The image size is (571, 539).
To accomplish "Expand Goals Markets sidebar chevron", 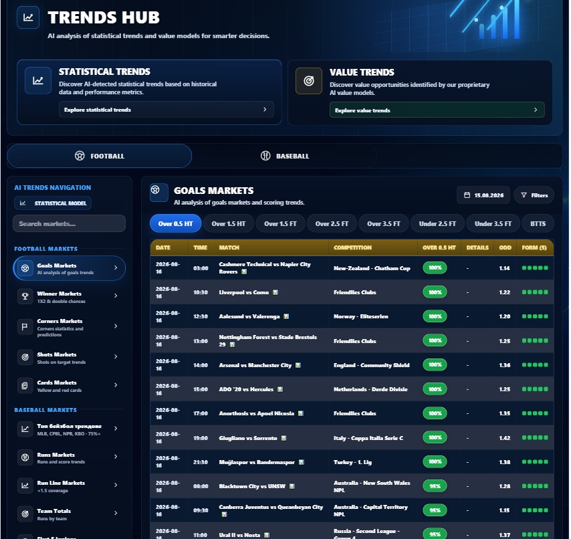I will (116, 267).
